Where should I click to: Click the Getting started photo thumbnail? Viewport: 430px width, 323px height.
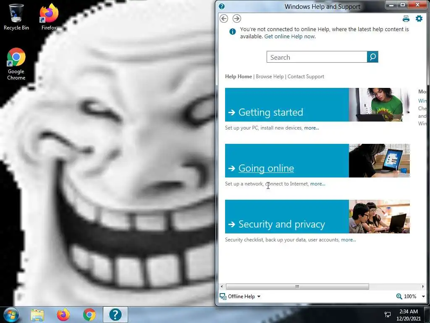click(x=379, y=105)
